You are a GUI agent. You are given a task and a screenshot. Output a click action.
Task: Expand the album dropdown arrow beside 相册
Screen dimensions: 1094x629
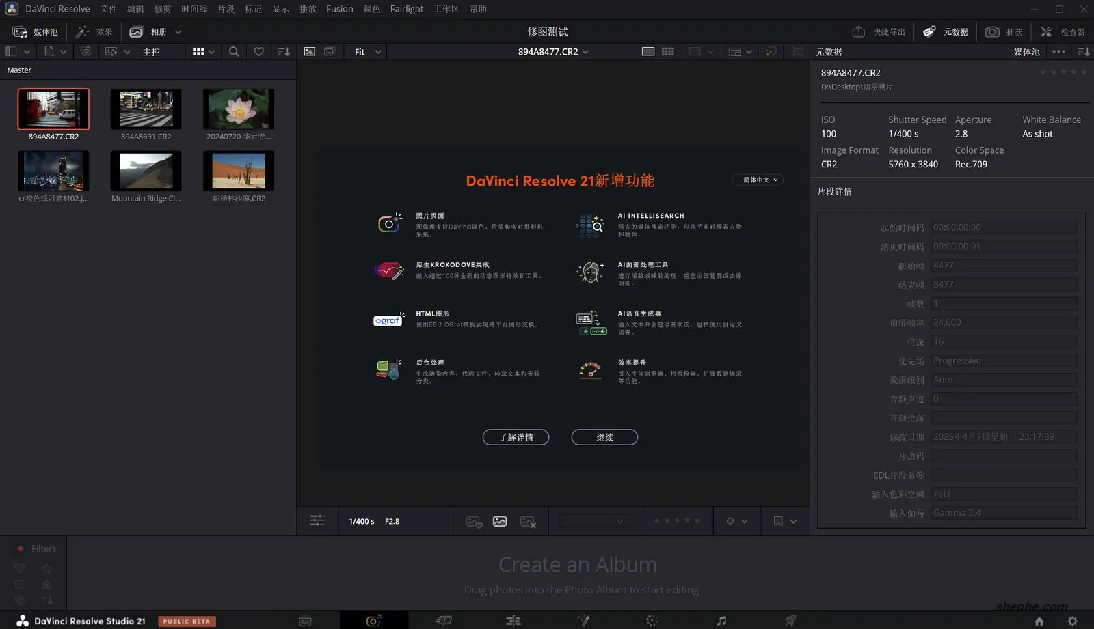[x=178, y=31]
